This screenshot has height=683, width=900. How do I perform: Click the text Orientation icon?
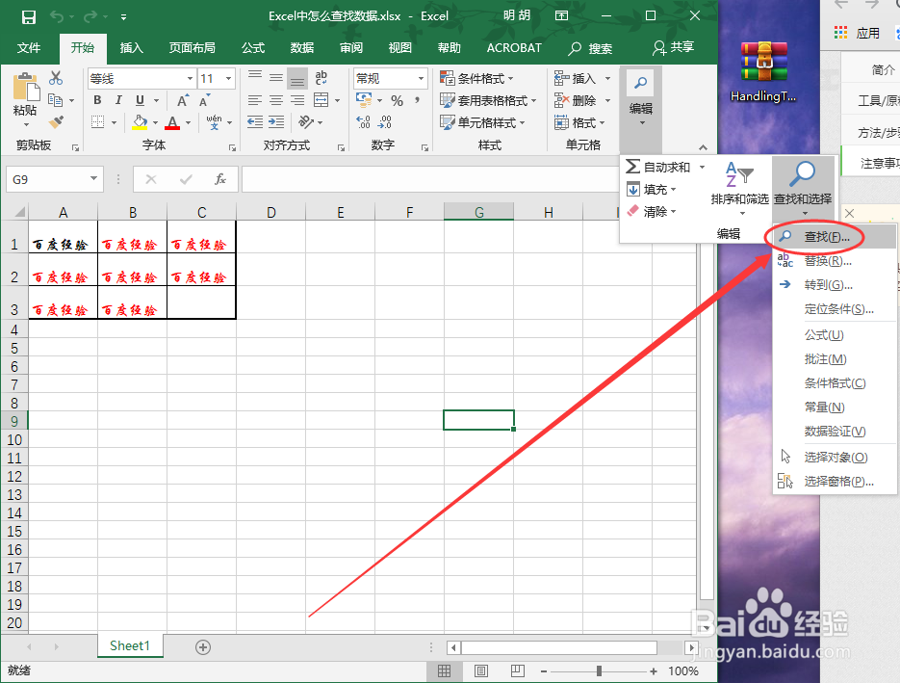306,121
